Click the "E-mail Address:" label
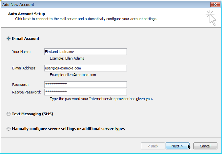222x154 pixels. (24, 68)
